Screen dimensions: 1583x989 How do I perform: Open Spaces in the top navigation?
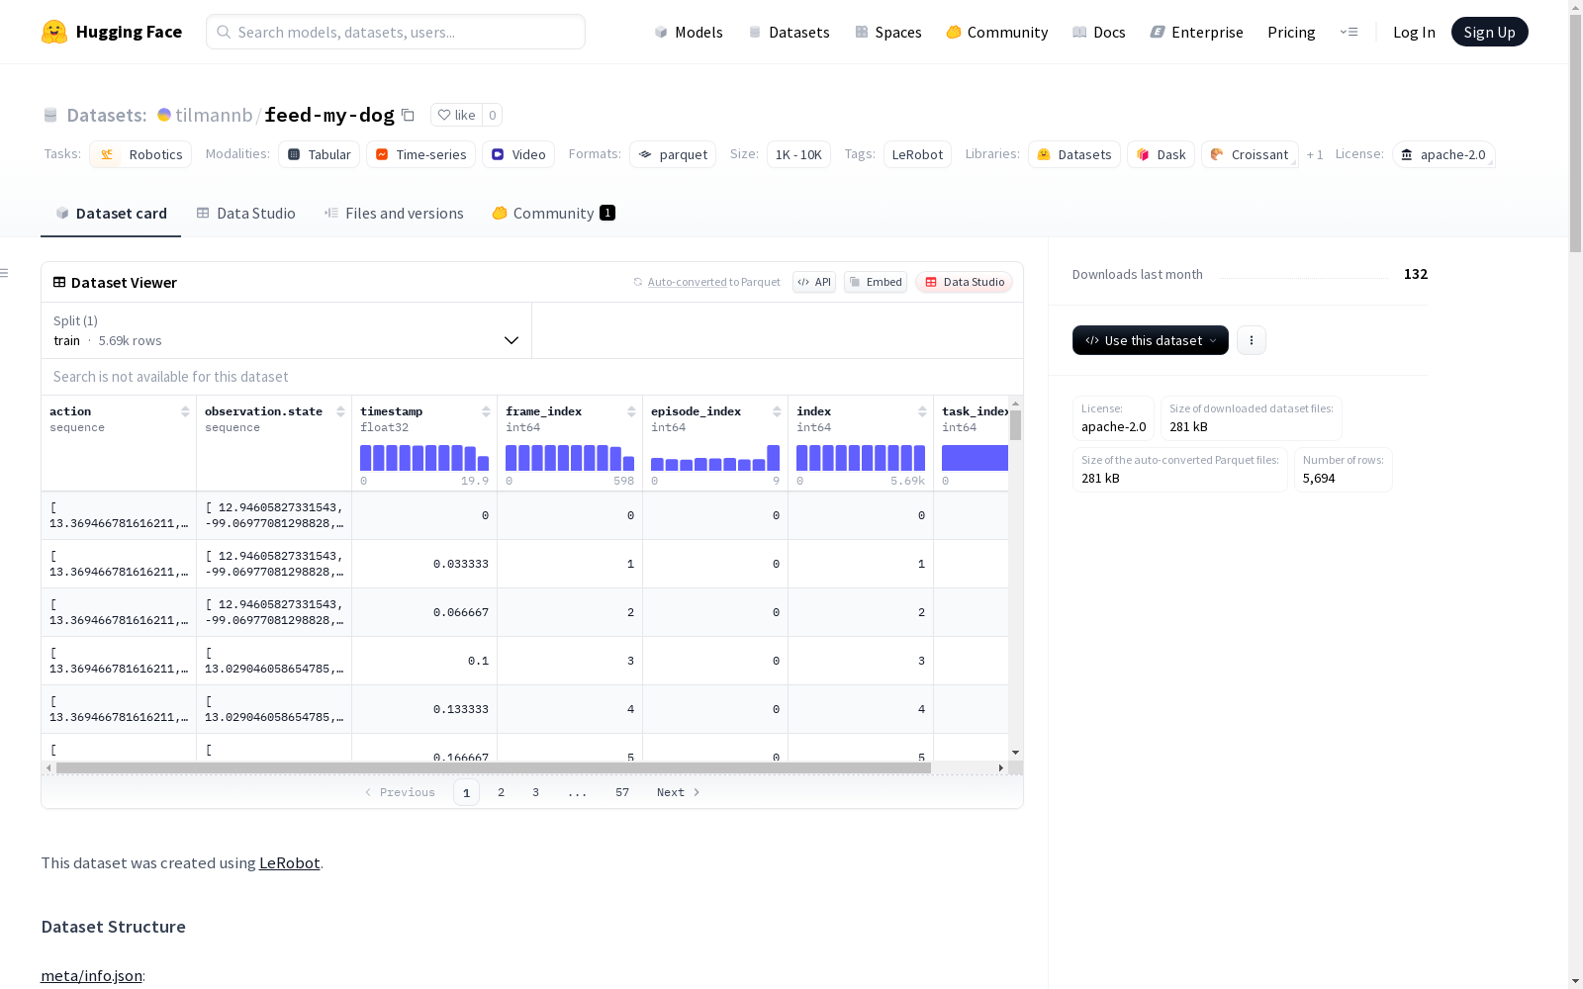tap(888, 32)
